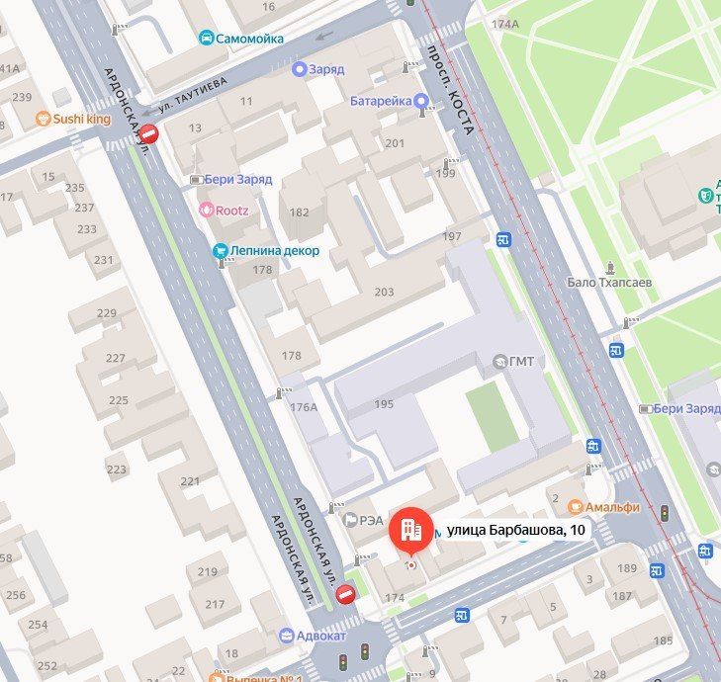The width and height of the screenshot is (721, 682).
Task: Select the traffic light near Амальфи
Action: [x=665, y=513]
